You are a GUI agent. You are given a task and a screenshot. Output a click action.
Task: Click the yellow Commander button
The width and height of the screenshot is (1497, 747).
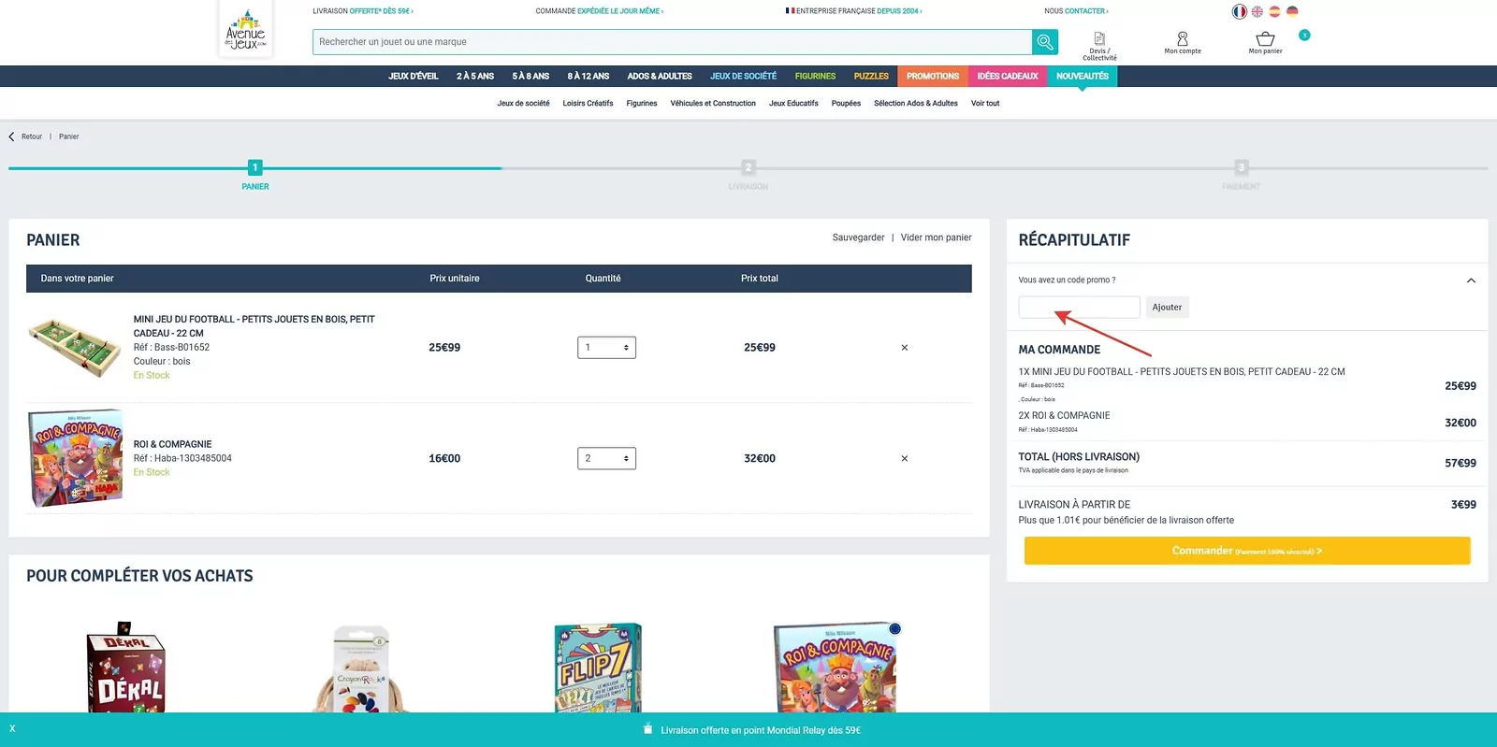tap(1247, 551)
